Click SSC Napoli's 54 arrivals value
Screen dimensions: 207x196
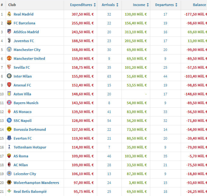coord(109,121)
